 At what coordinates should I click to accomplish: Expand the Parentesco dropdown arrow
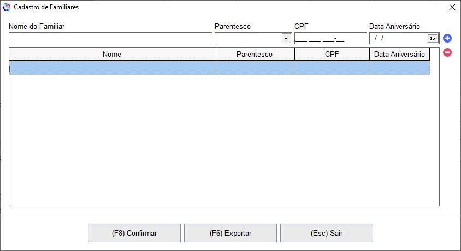(286, 38)
